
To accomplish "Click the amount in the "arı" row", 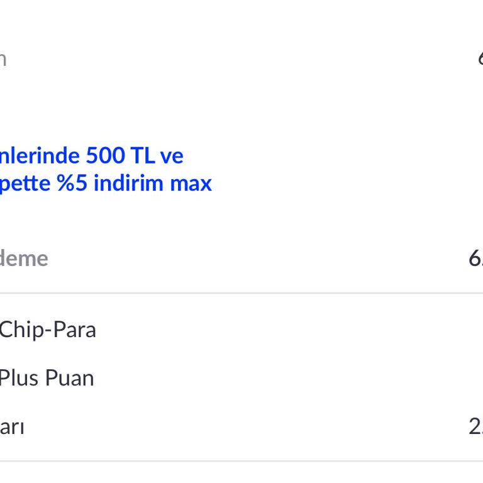I will coord(476,427).
